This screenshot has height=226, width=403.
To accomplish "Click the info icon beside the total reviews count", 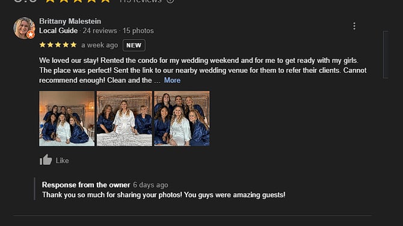I will pos(170,1).
